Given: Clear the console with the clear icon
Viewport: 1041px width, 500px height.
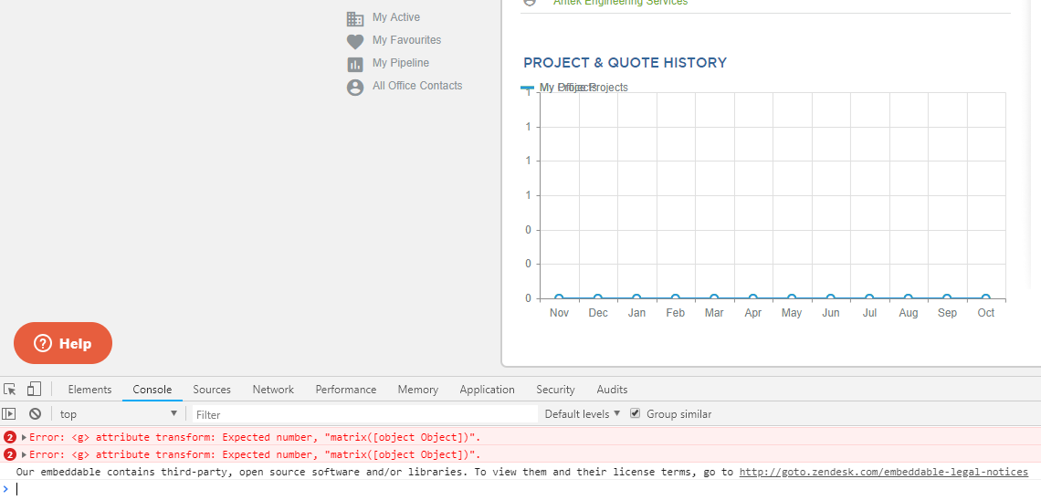Looking at the screenshot, I should coord(35,414).
